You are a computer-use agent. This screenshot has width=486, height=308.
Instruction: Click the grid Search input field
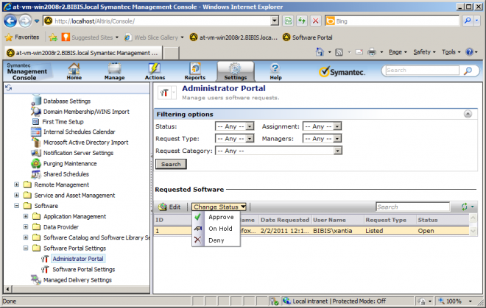[x=412, y=207]
